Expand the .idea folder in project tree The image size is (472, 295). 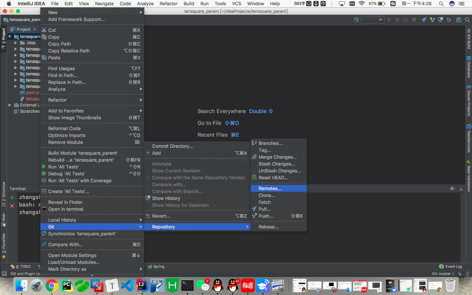pyautogui.click(x=15, y=43)
